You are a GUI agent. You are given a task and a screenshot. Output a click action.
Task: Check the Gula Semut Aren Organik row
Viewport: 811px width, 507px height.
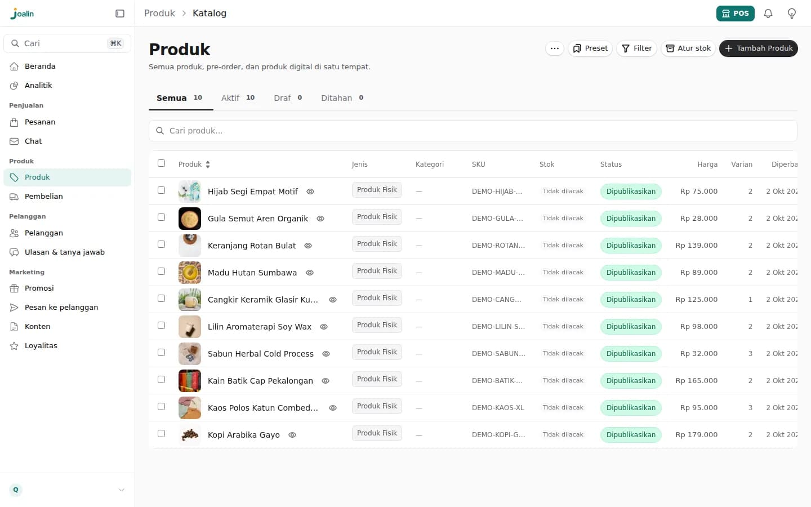[x=162, y=217]
